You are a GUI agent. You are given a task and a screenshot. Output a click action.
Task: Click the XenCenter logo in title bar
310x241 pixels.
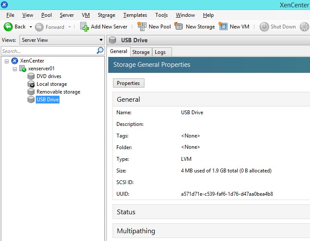[x=4, y=5]
